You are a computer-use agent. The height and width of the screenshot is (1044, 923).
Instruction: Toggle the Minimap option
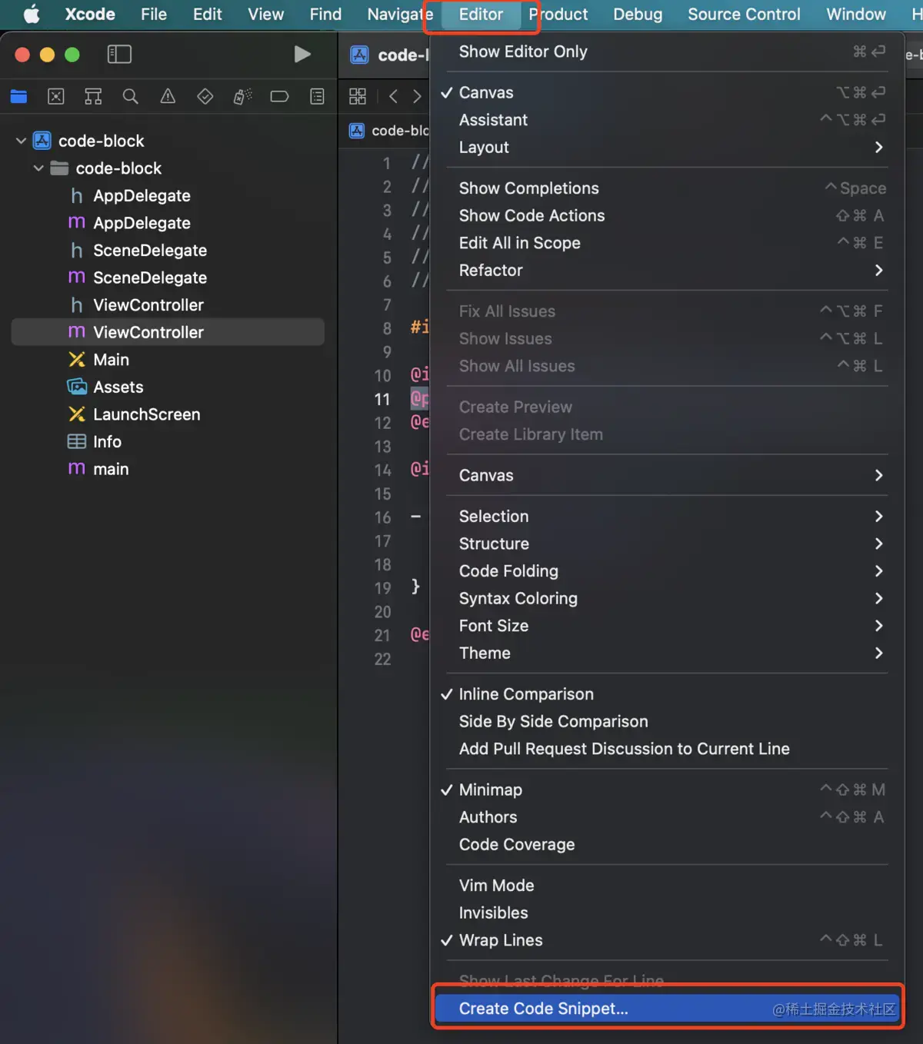(x=667, y=790)
